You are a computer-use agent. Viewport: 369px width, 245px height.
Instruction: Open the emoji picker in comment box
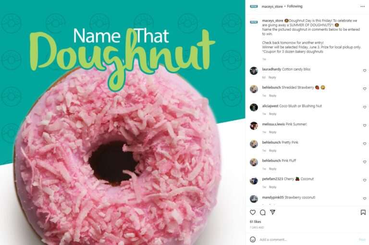(253, 240)
